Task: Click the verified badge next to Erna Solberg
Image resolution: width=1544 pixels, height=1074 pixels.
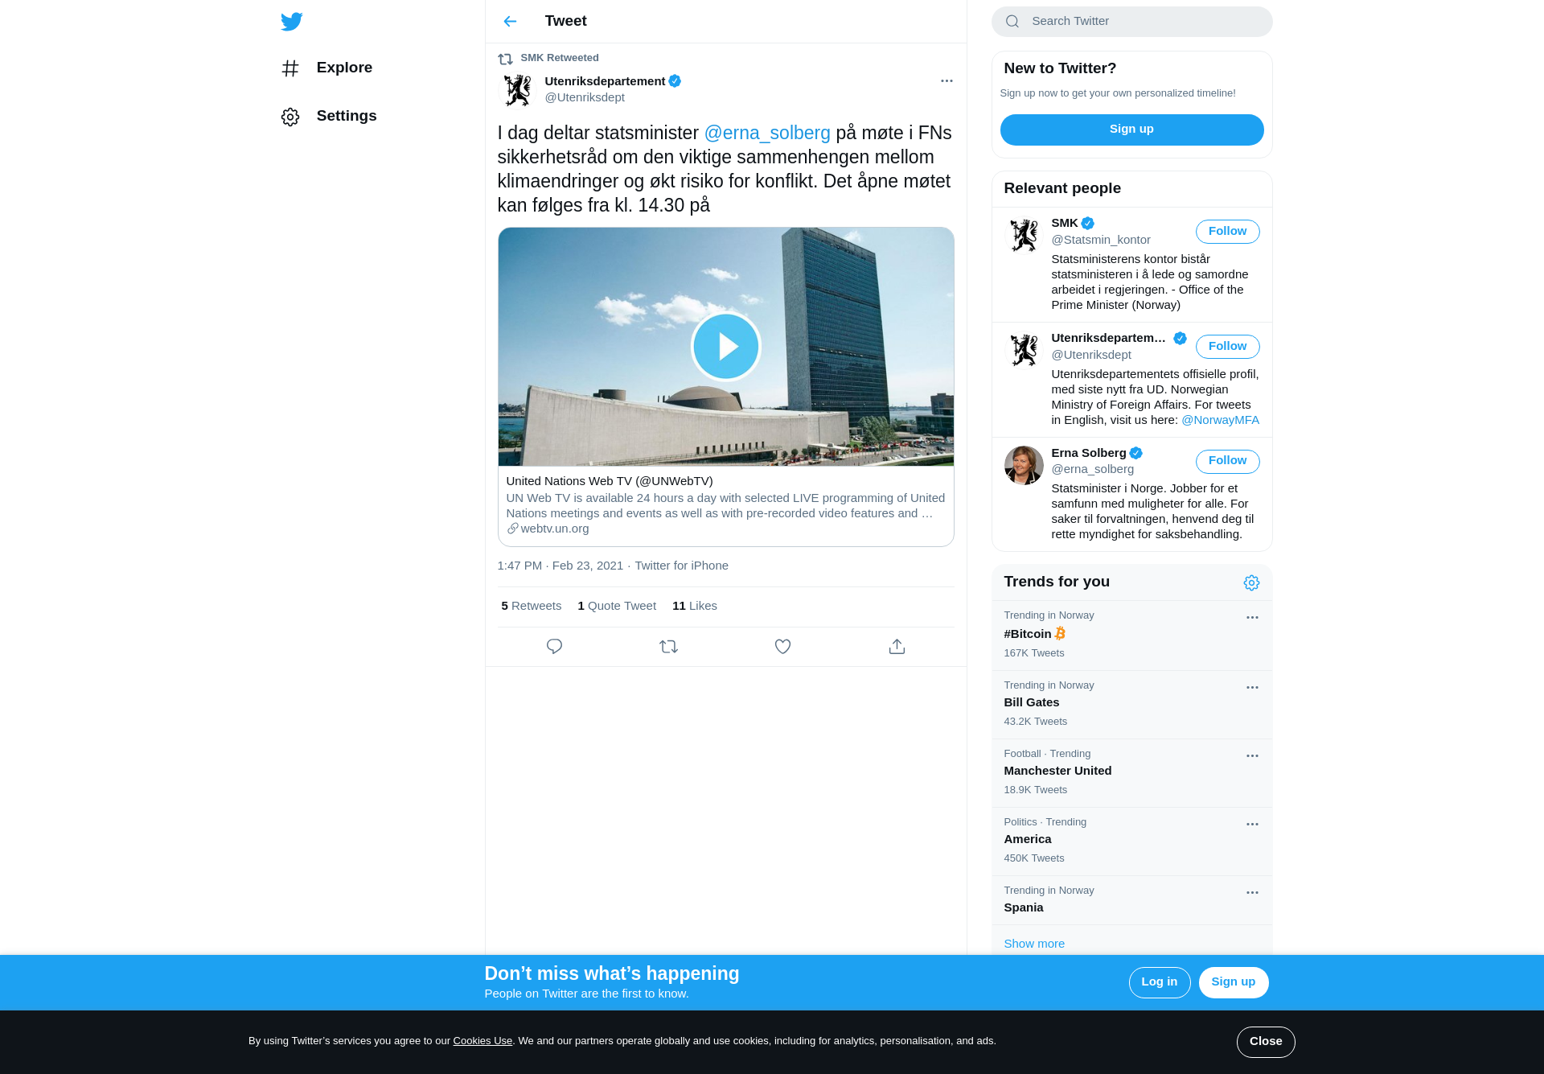Action: [1135, 453]
